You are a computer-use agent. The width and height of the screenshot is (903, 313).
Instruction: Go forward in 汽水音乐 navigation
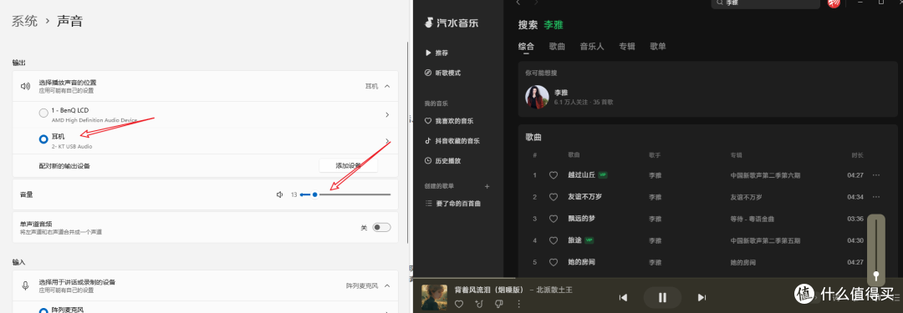tap(536, 3)
